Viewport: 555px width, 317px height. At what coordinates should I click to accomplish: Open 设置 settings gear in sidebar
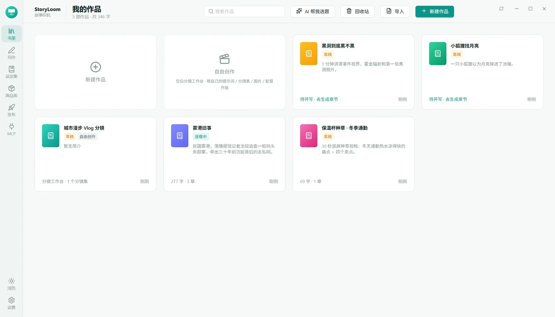(x=11, y=303)
